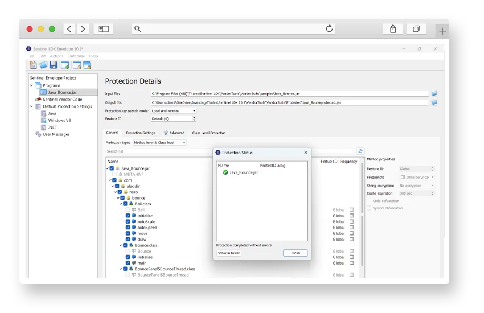This screenshot has width=484, height=313.
Task: Uncheck the autoSpeed method checkbox
Action: pos(128,227)
